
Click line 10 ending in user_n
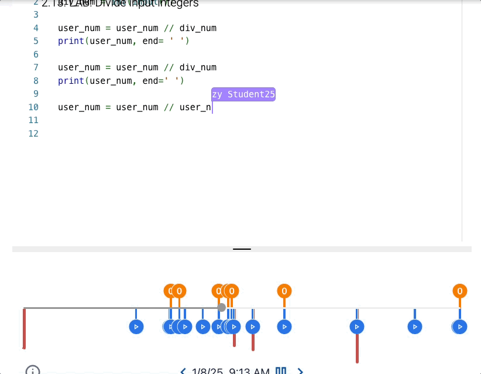135,107
